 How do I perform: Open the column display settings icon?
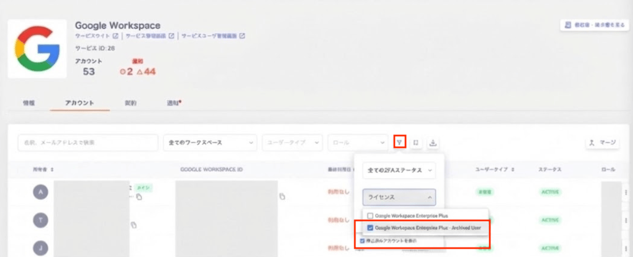coord(416,143)
